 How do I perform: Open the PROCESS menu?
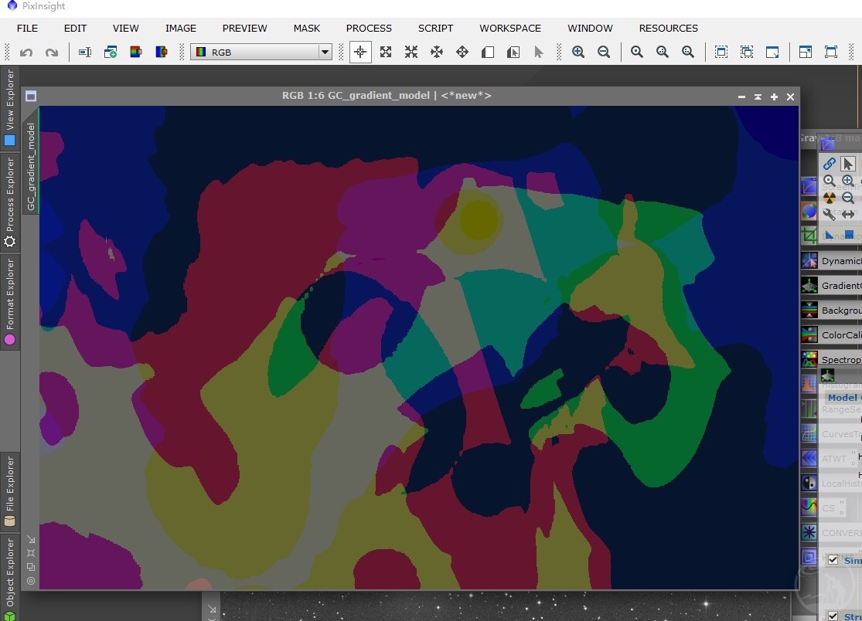[369, 28]
